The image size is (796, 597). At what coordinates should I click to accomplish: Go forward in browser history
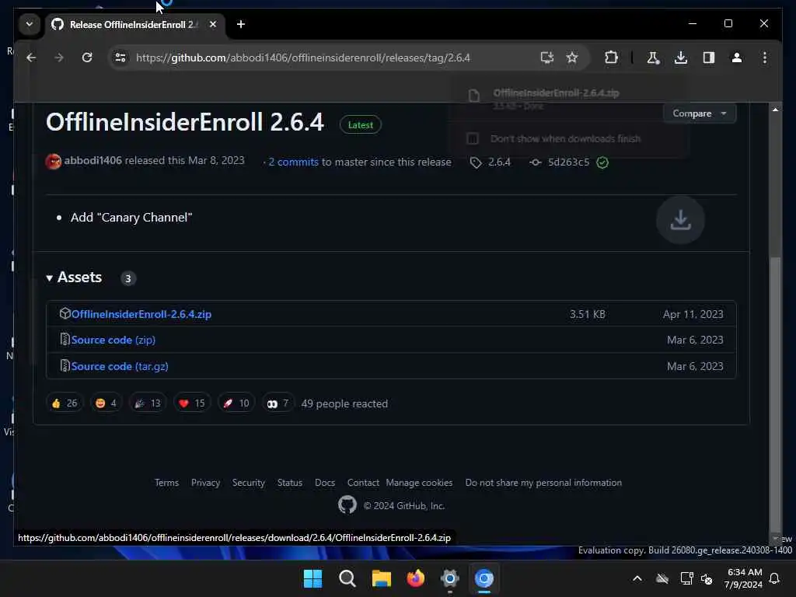(59, 58)
